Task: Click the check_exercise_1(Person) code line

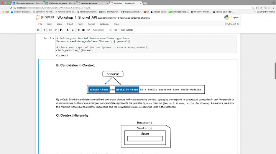Action: [x=74, y=50]
